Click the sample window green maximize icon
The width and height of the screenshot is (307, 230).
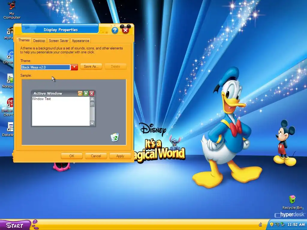click(86, 93)
